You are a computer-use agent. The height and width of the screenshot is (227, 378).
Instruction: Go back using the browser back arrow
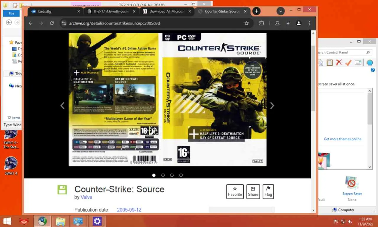(31, 23)
